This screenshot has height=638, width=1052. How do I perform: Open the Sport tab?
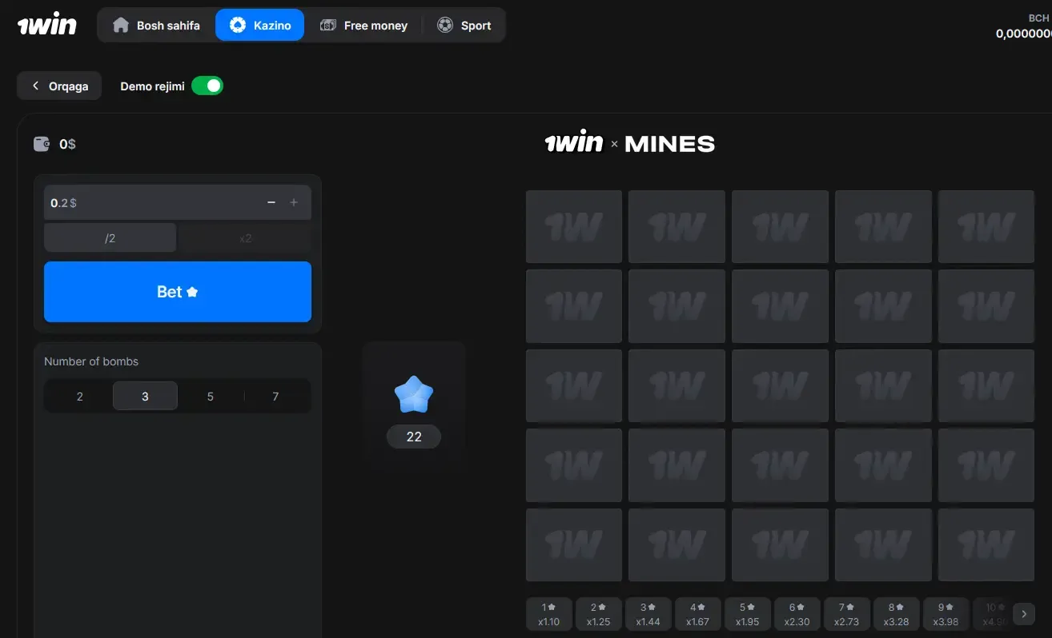pyautogui.click(x=464, y=26)
